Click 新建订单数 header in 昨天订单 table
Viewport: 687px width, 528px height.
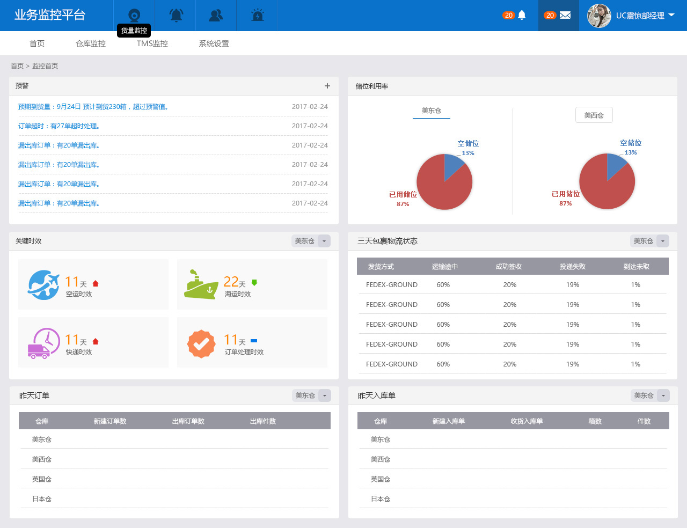(x=110, y=421)
